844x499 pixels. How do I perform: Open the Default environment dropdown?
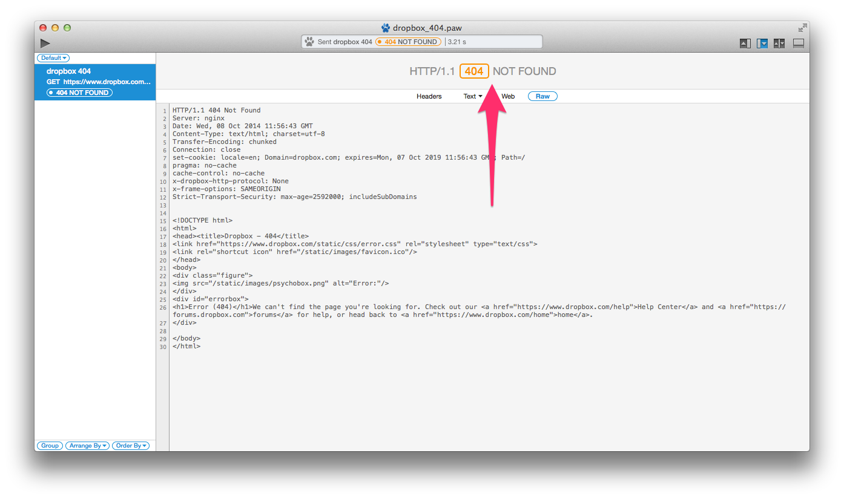click(53, 58)
